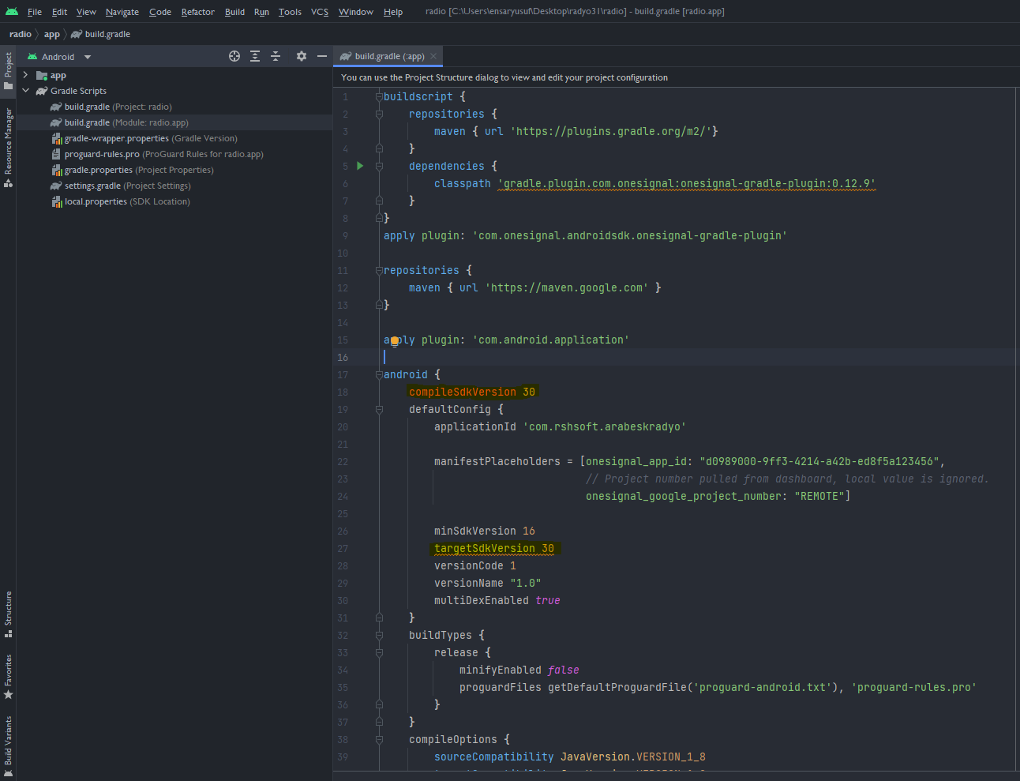Open the Help menu
This screenshot has width=1020, height=781.
[x=393, y=12]
